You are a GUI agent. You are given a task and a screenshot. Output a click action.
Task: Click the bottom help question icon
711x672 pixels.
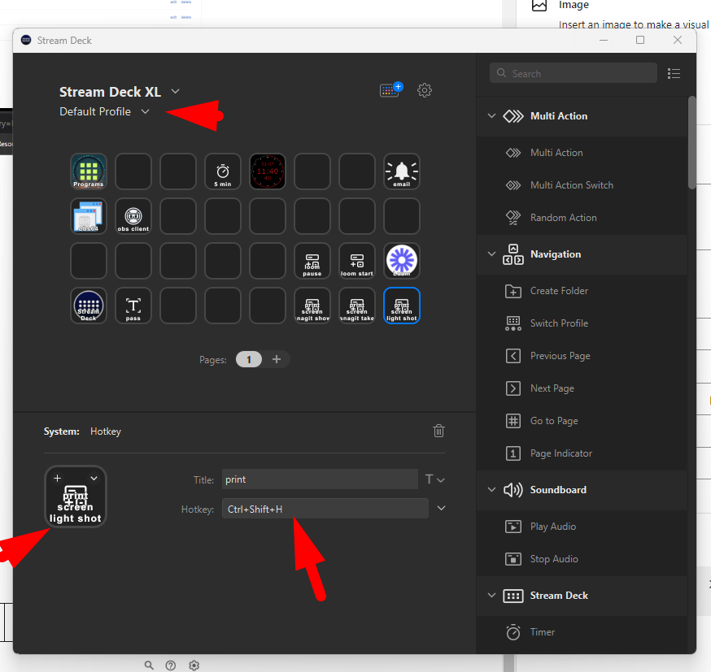point(171,665)
